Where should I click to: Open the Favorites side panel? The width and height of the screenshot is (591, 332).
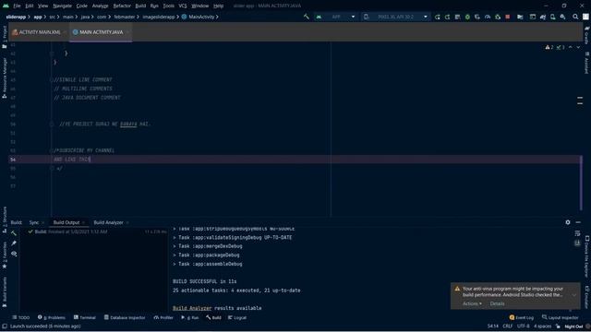pos(4,255)
